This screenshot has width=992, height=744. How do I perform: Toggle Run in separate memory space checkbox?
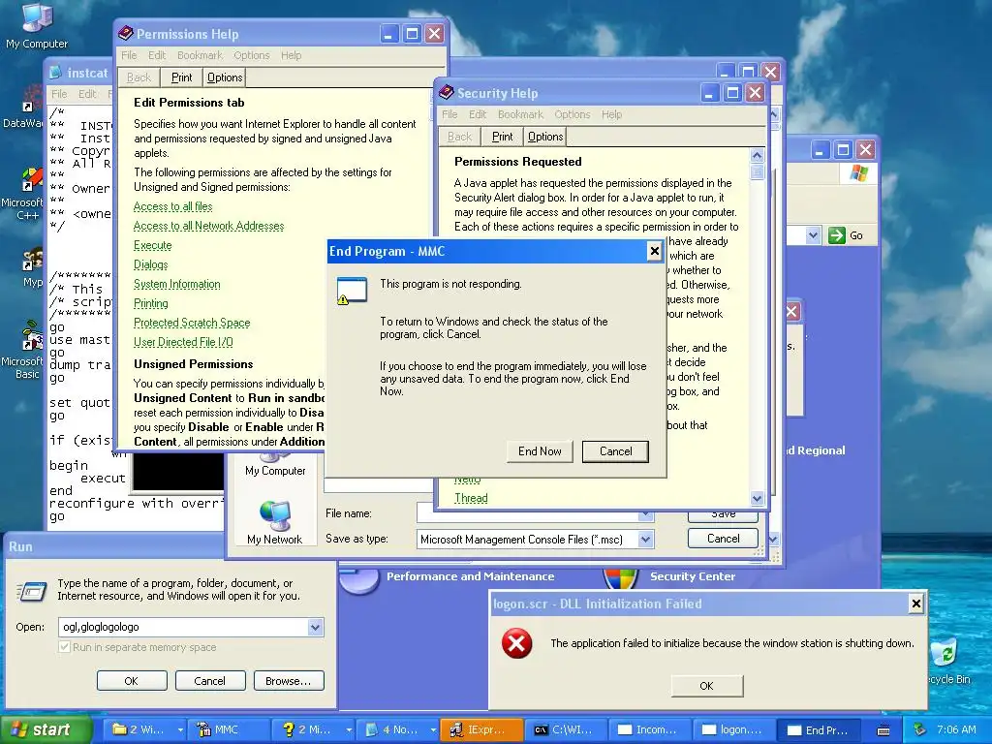pos(64,647)
